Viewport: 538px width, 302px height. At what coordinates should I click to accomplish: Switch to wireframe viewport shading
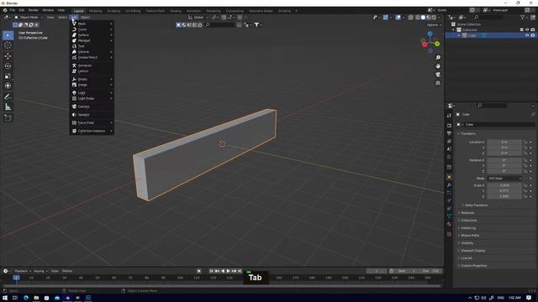point(418,17)
